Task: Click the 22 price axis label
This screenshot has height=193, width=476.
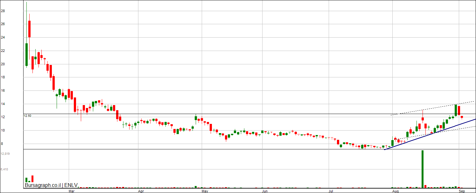Action: (x=3, y=51)
